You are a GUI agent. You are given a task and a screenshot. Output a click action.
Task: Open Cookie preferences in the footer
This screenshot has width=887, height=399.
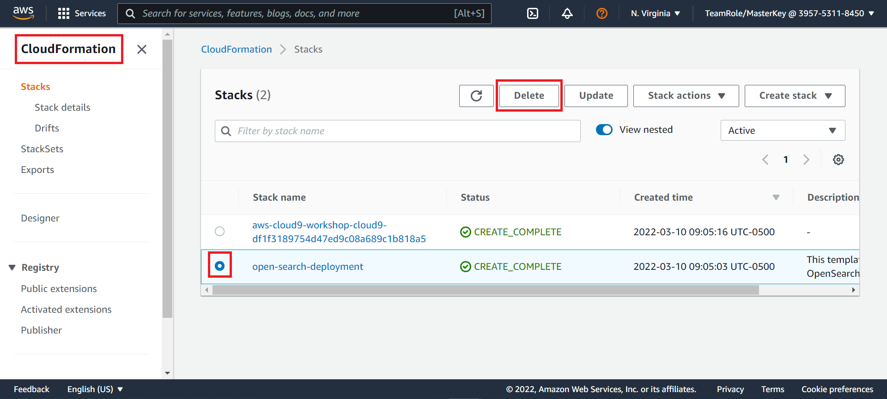837,389
